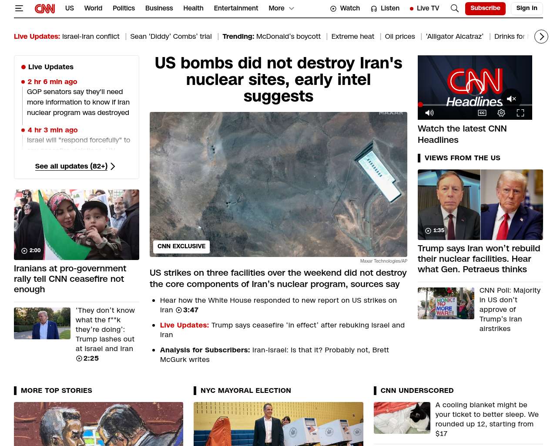The height and width of the screenshot is (446, 557).
Task: Go to the CNN logo home
Action: tap(45, 8)
